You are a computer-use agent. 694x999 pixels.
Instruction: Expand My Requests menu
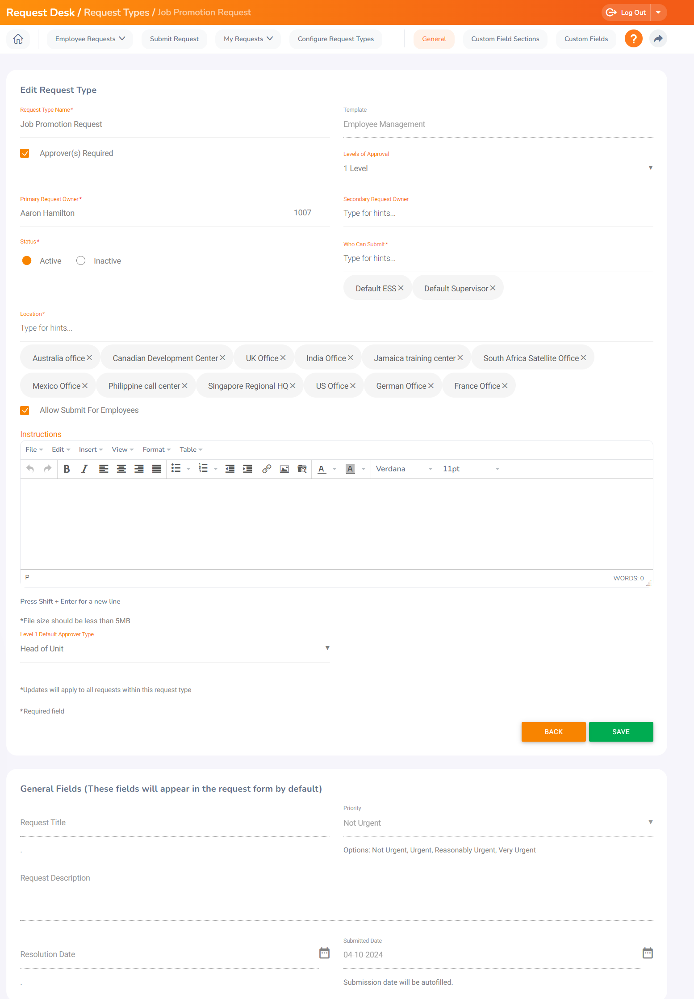(x=248, y=39)
